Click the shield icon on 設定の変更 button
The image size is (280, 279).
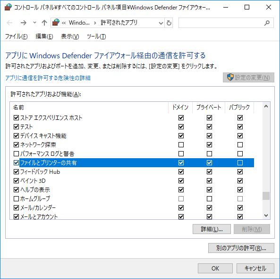(230, 77)
